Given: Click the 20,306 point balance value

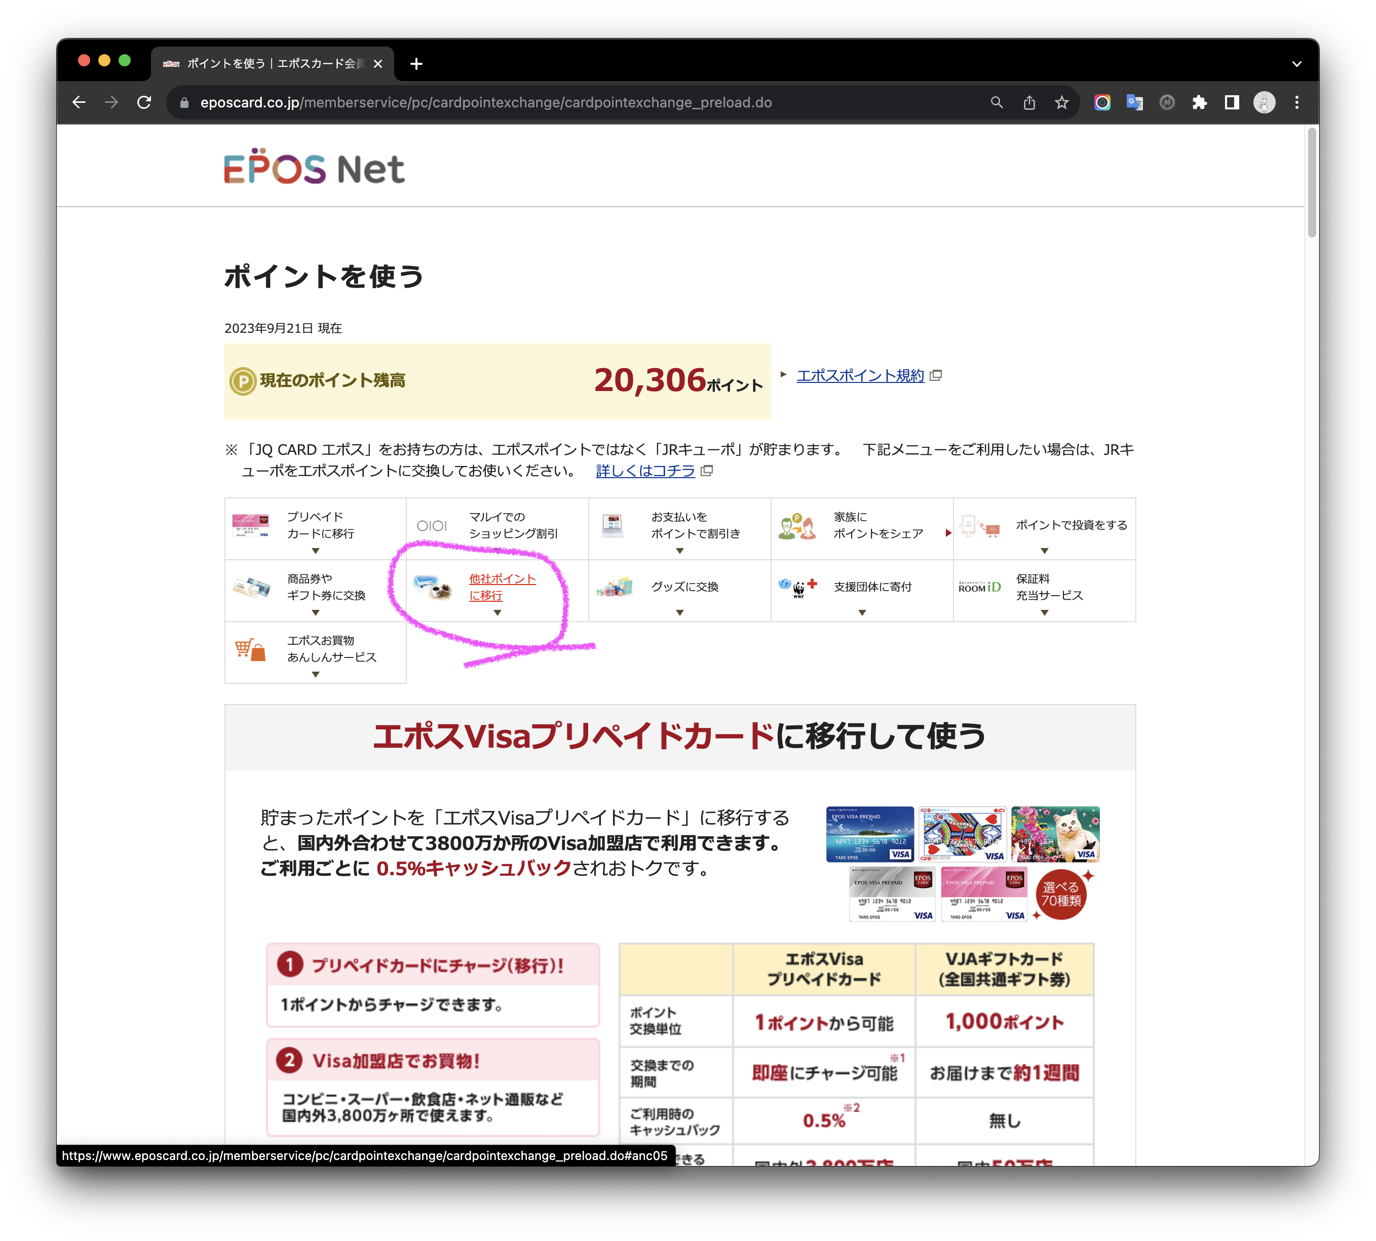Looking at the screenshot, I should coord(649,380).
